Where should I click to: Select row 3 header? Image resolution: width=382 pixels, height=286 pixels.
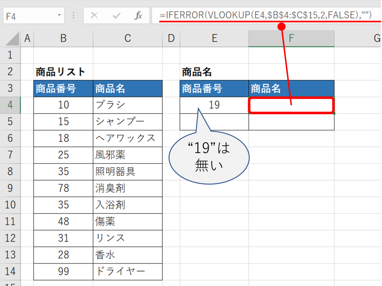pyautogui.click(x=10, y=88)
